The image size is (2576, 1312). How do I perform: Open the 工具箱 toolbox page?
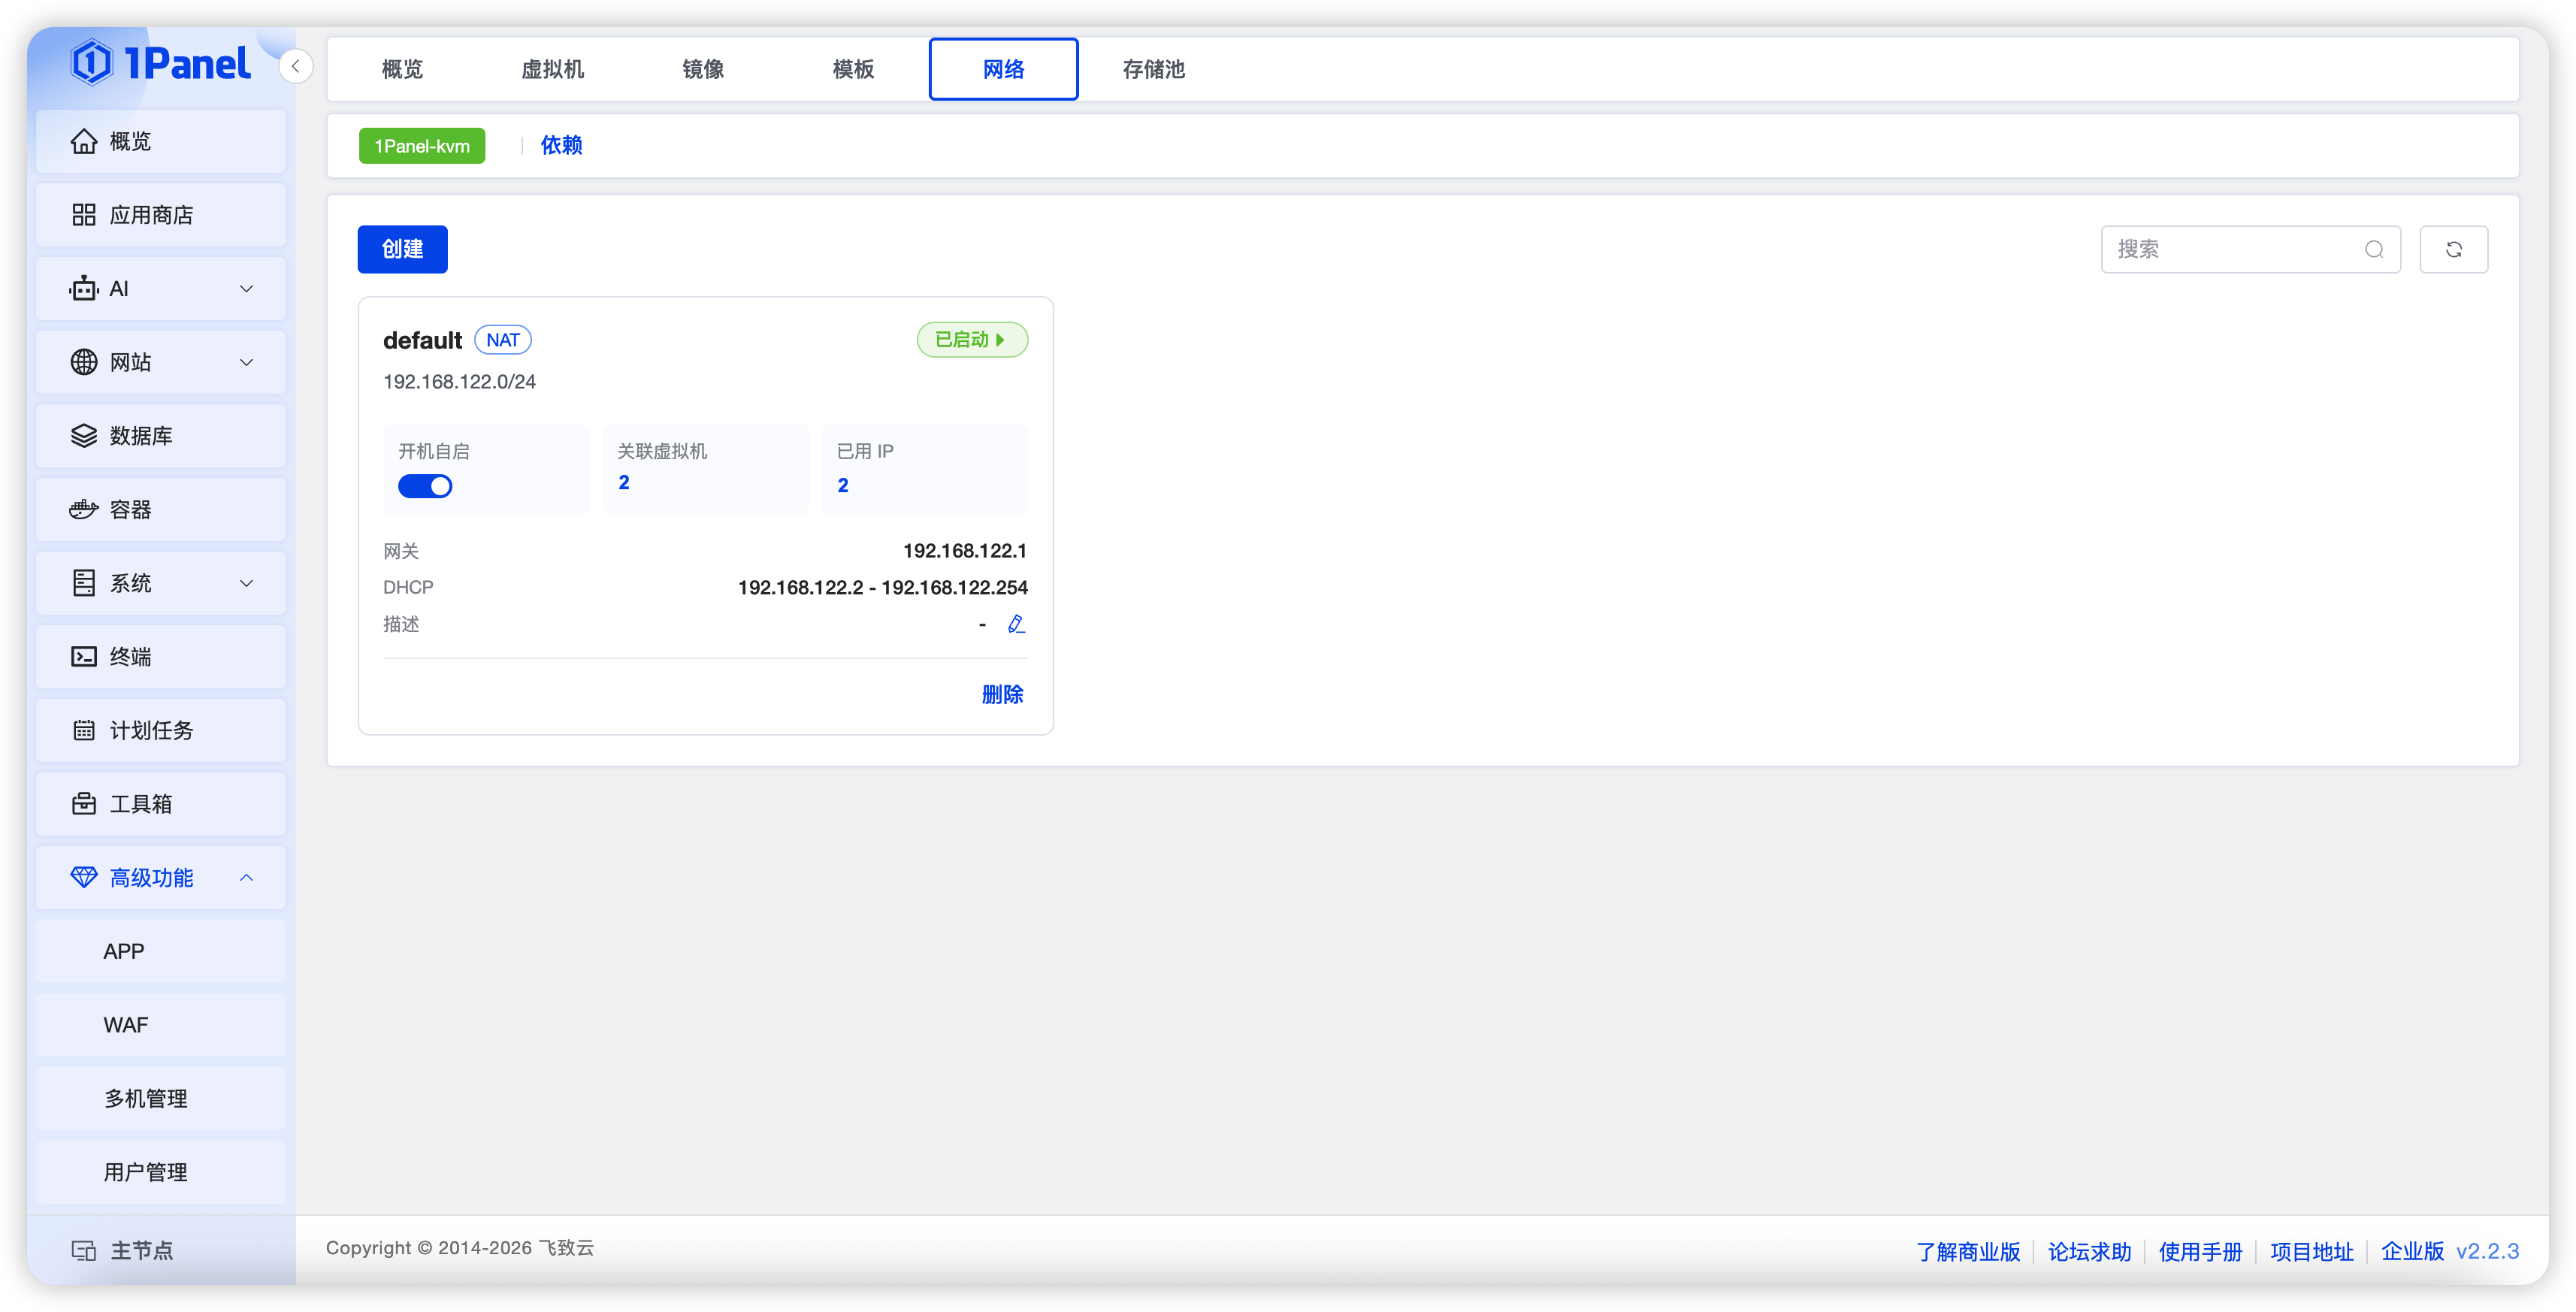(160, 804)
